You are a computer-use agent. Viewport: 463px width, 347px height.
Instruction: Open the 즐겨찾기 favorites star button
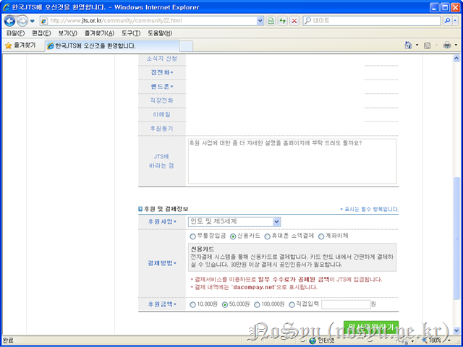20,45
